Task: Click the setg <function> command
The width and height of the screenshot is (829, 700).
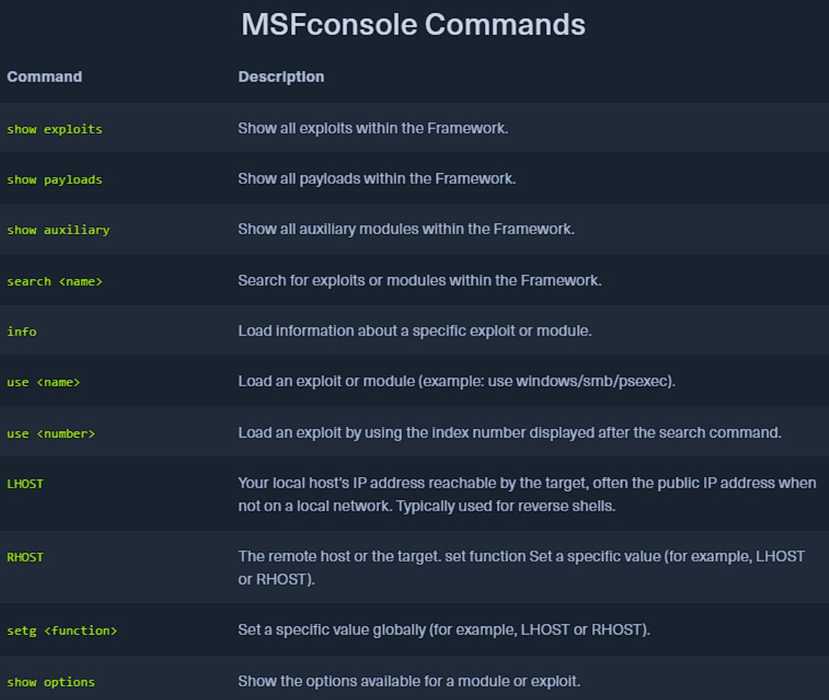Action: (62, 631)
